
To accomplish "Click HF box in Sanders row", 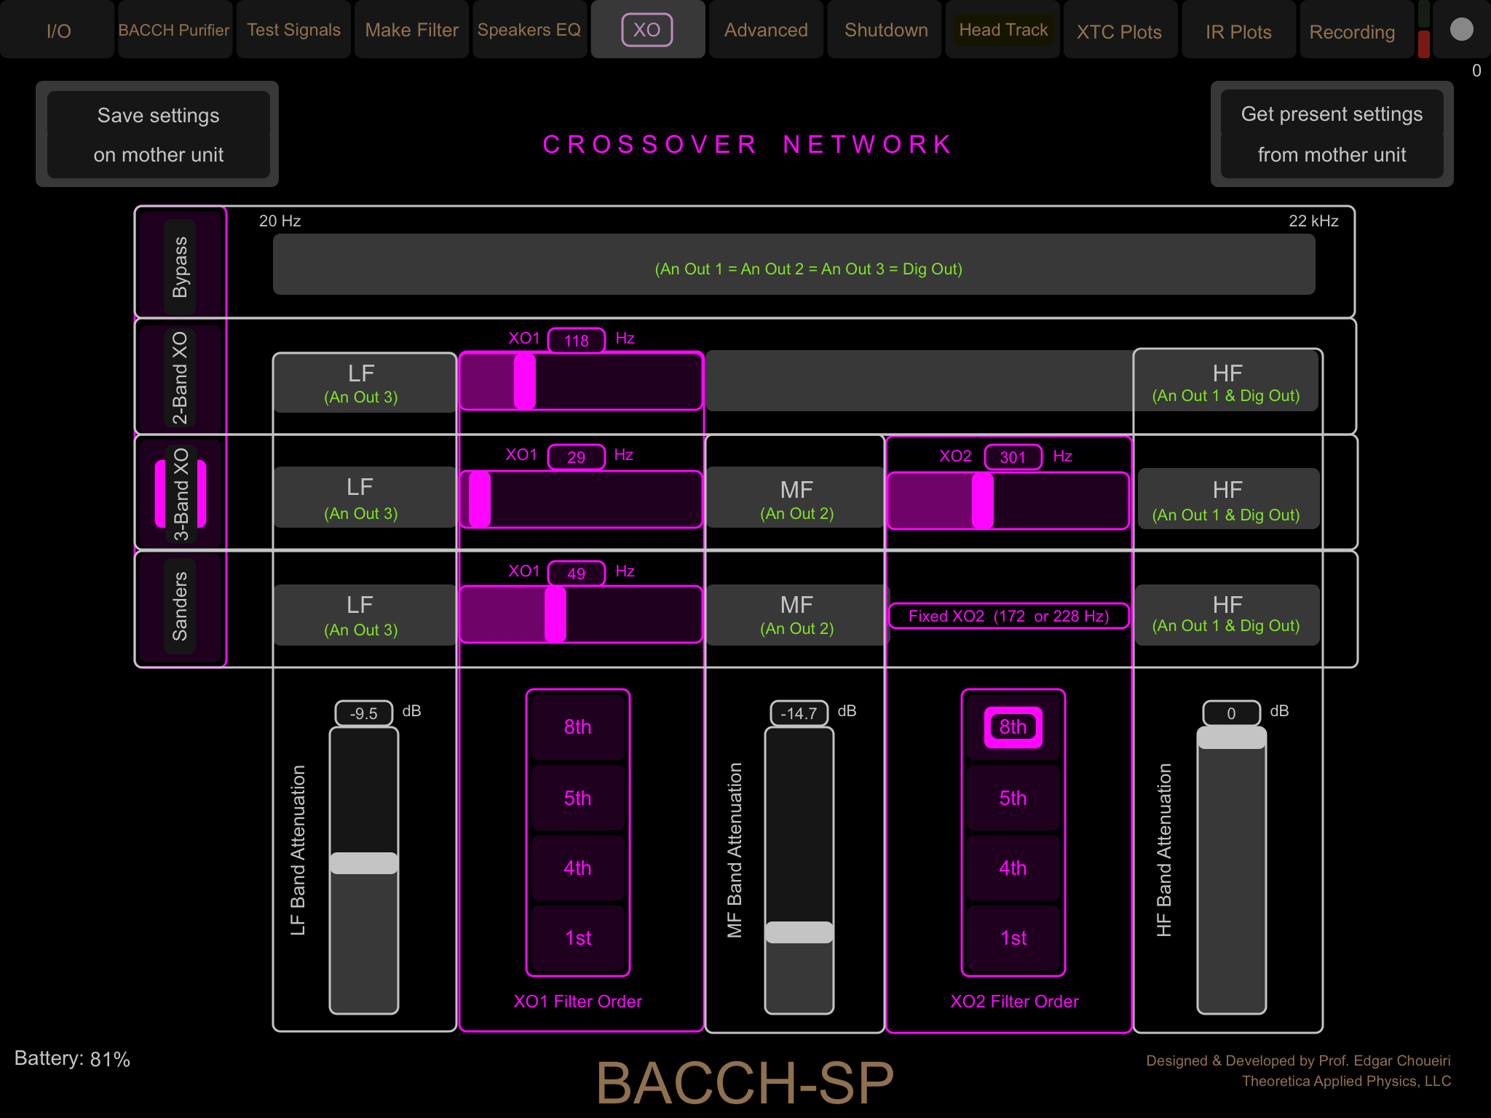I will [x=1227, y=615].
